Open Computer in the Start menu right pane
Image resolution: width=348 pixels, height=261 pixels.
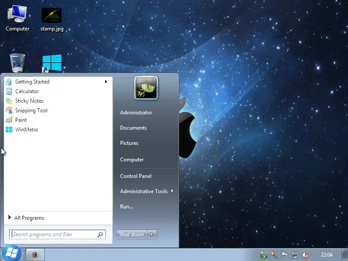tap(132, 160)
